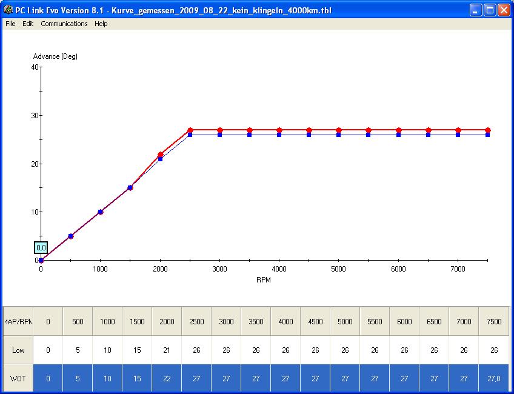This screenshot has width=514, height=394.
Task: Open the File menu
Action: tap(10, 24)
